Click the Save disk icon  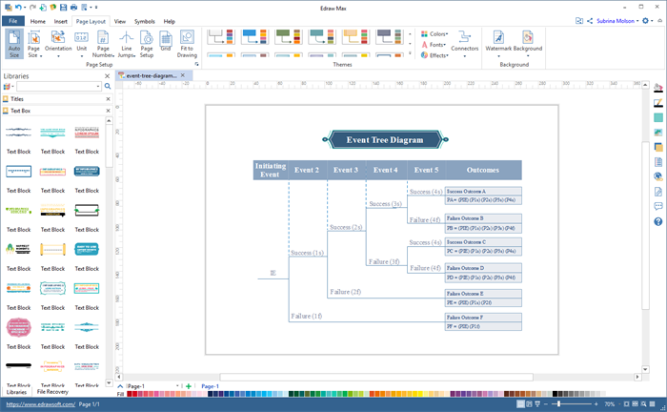(x=64, y=8)
